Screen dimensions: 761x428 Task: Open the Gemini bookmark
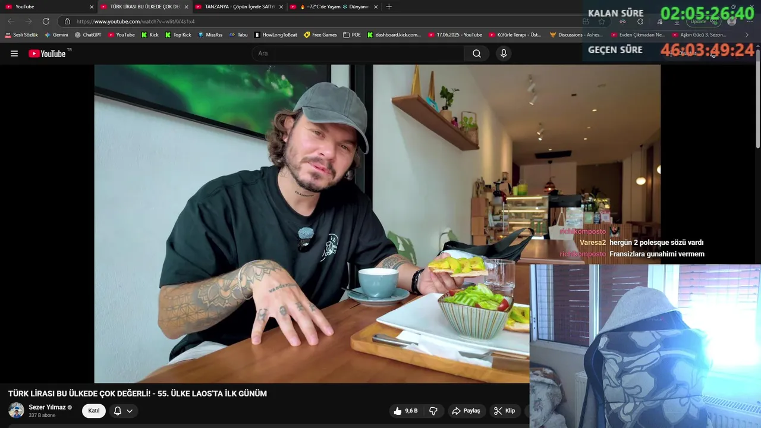click(x=56, y=35)
